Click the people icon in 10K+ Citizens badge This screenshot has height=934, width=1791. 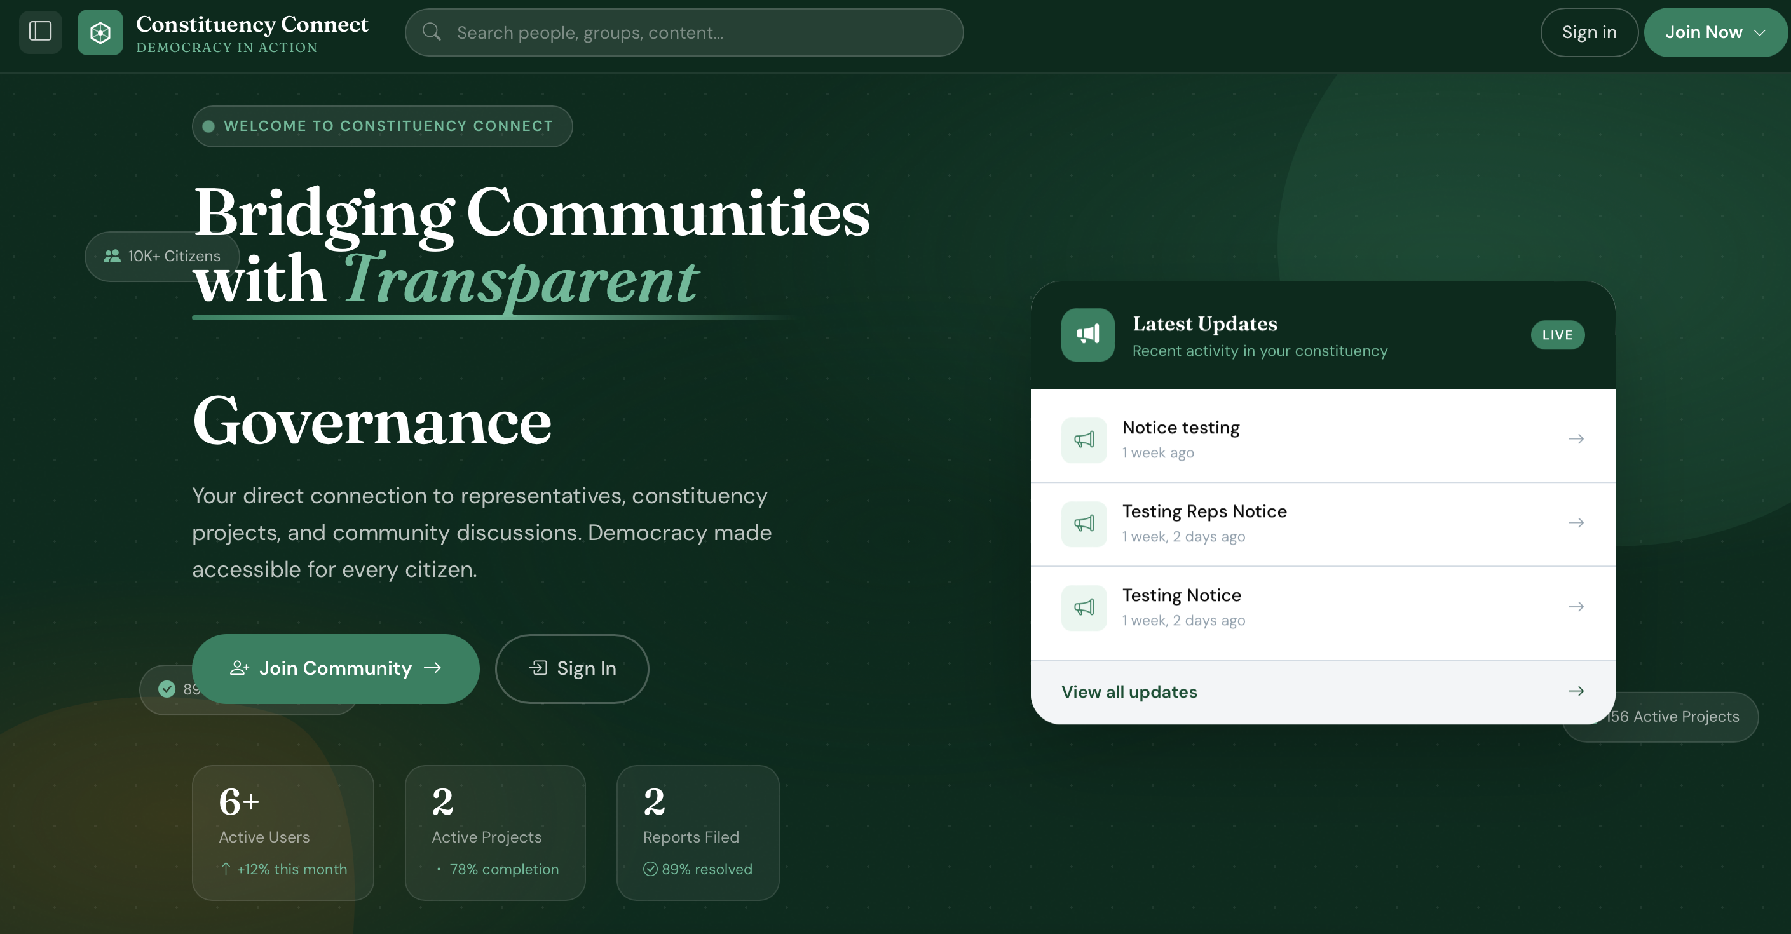112,255
